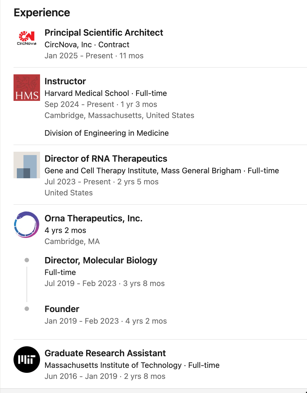Open the Principal Scientific Architect position
The width and height of the screenshot is (307, 393).
click(x=104, y=33)
